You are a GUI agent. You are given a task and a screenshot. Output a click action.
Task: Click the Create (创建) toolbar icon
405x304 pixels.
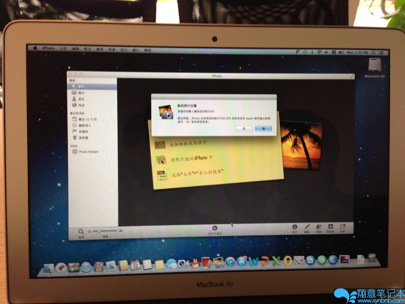(x=319, y=227)
